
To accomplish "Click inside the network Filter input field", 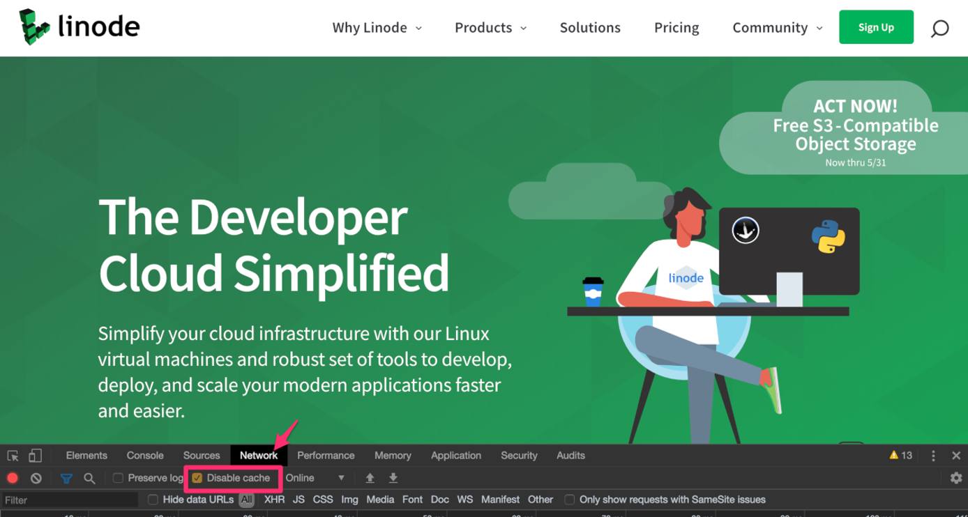I will (70, 500).
